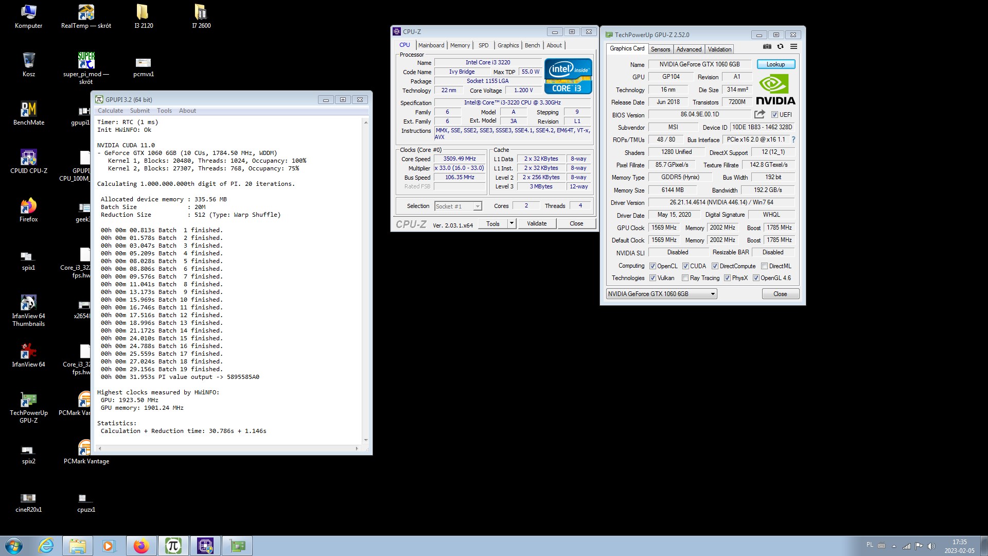Screen dimensions: 988x556
Task: Click GPUPI vertical scrollbar down arrow
Action: 366,440
